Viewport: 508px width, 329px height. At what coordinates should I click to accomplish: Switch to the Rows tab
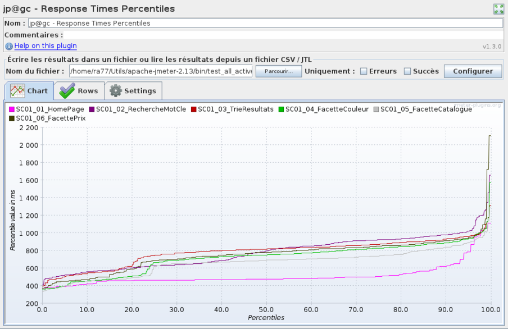79,90
